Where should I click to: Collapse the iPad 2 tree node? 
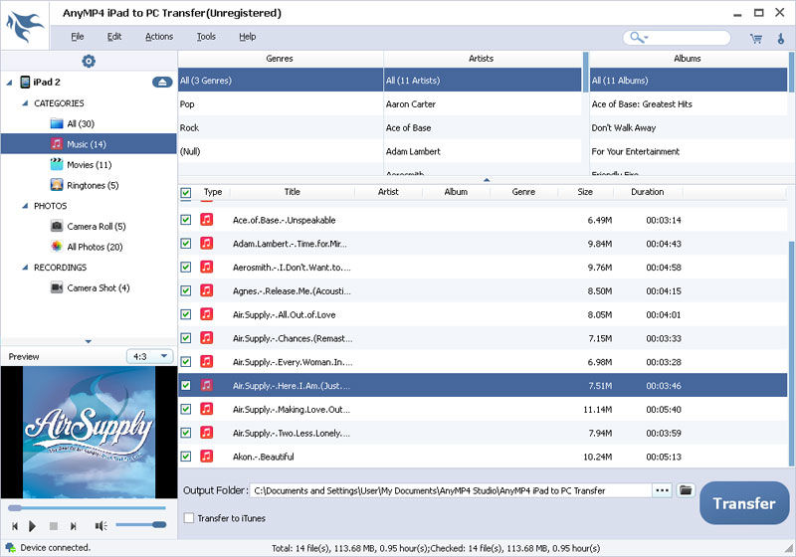(x=9, y=83)
